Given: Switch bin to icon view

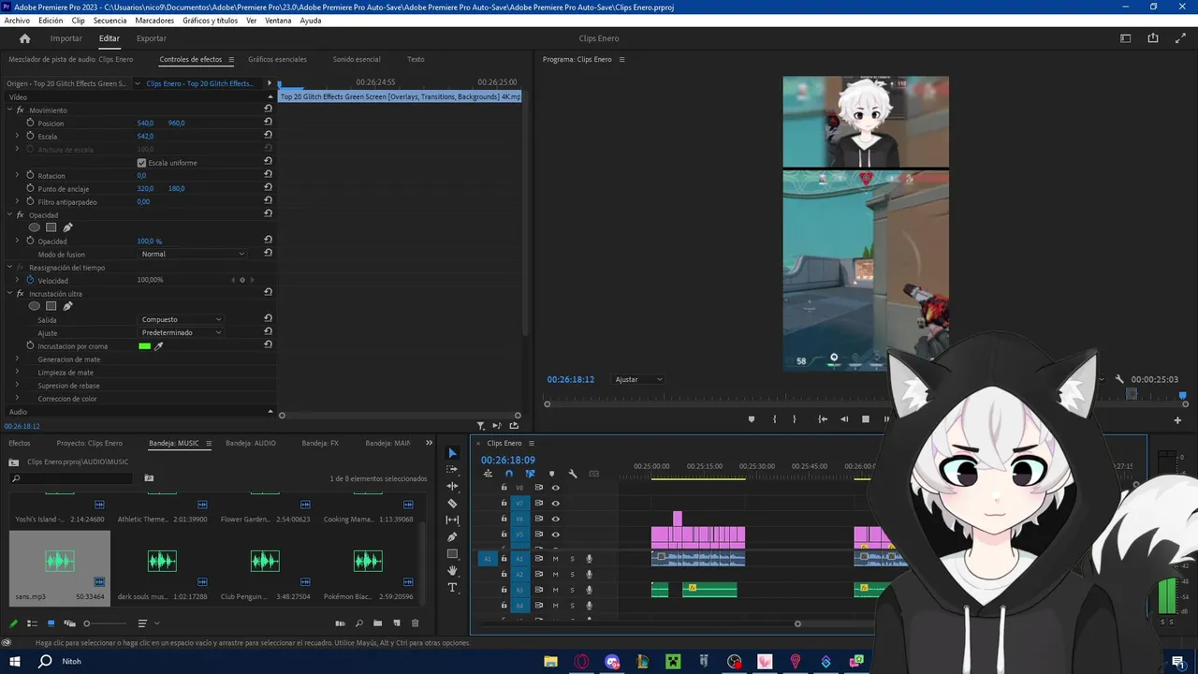Looking at the screenshot, I should [x=51, y=623].
